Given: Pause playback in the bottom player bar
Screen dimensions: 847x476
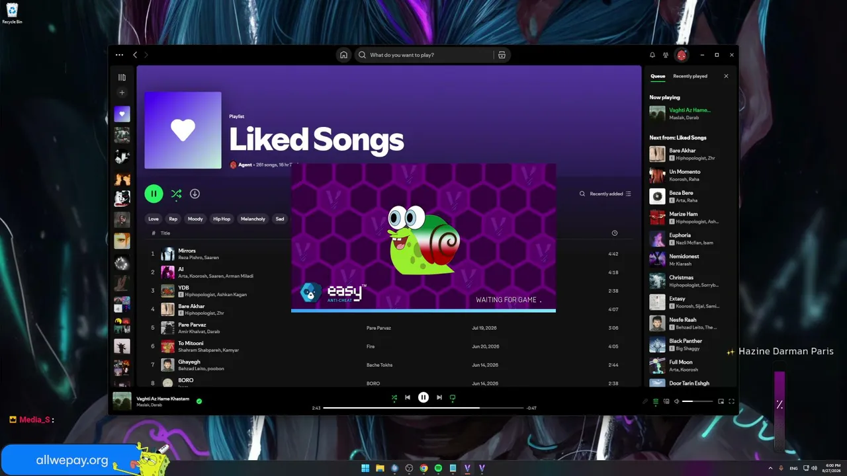Looking at the screenshot, I should [x=423, y=397].
